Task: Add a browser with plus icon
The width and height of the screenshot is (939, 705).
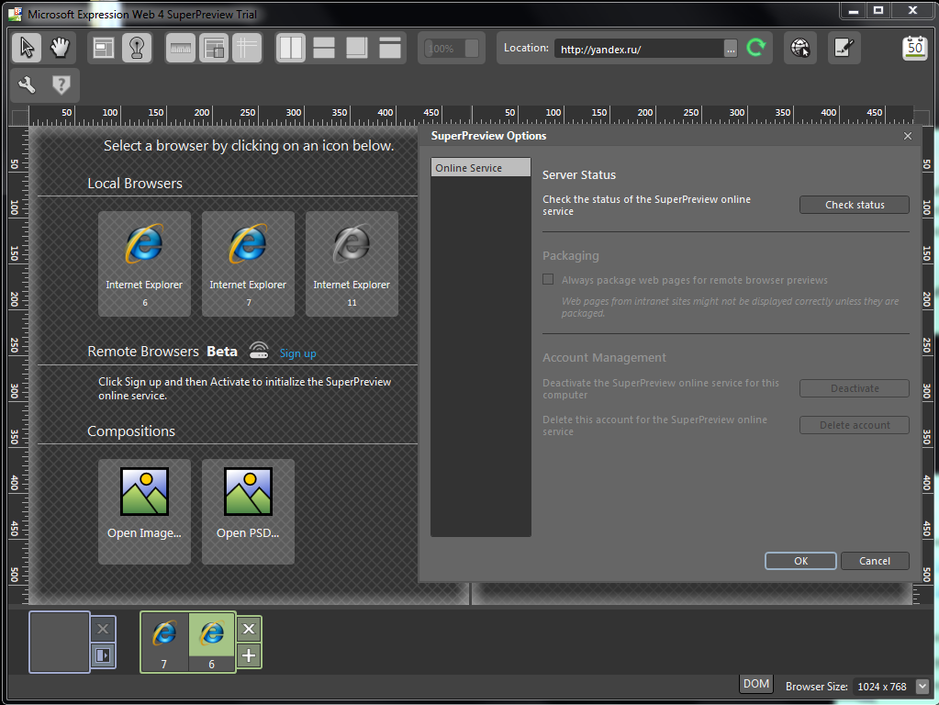Action: coord(249,655)
